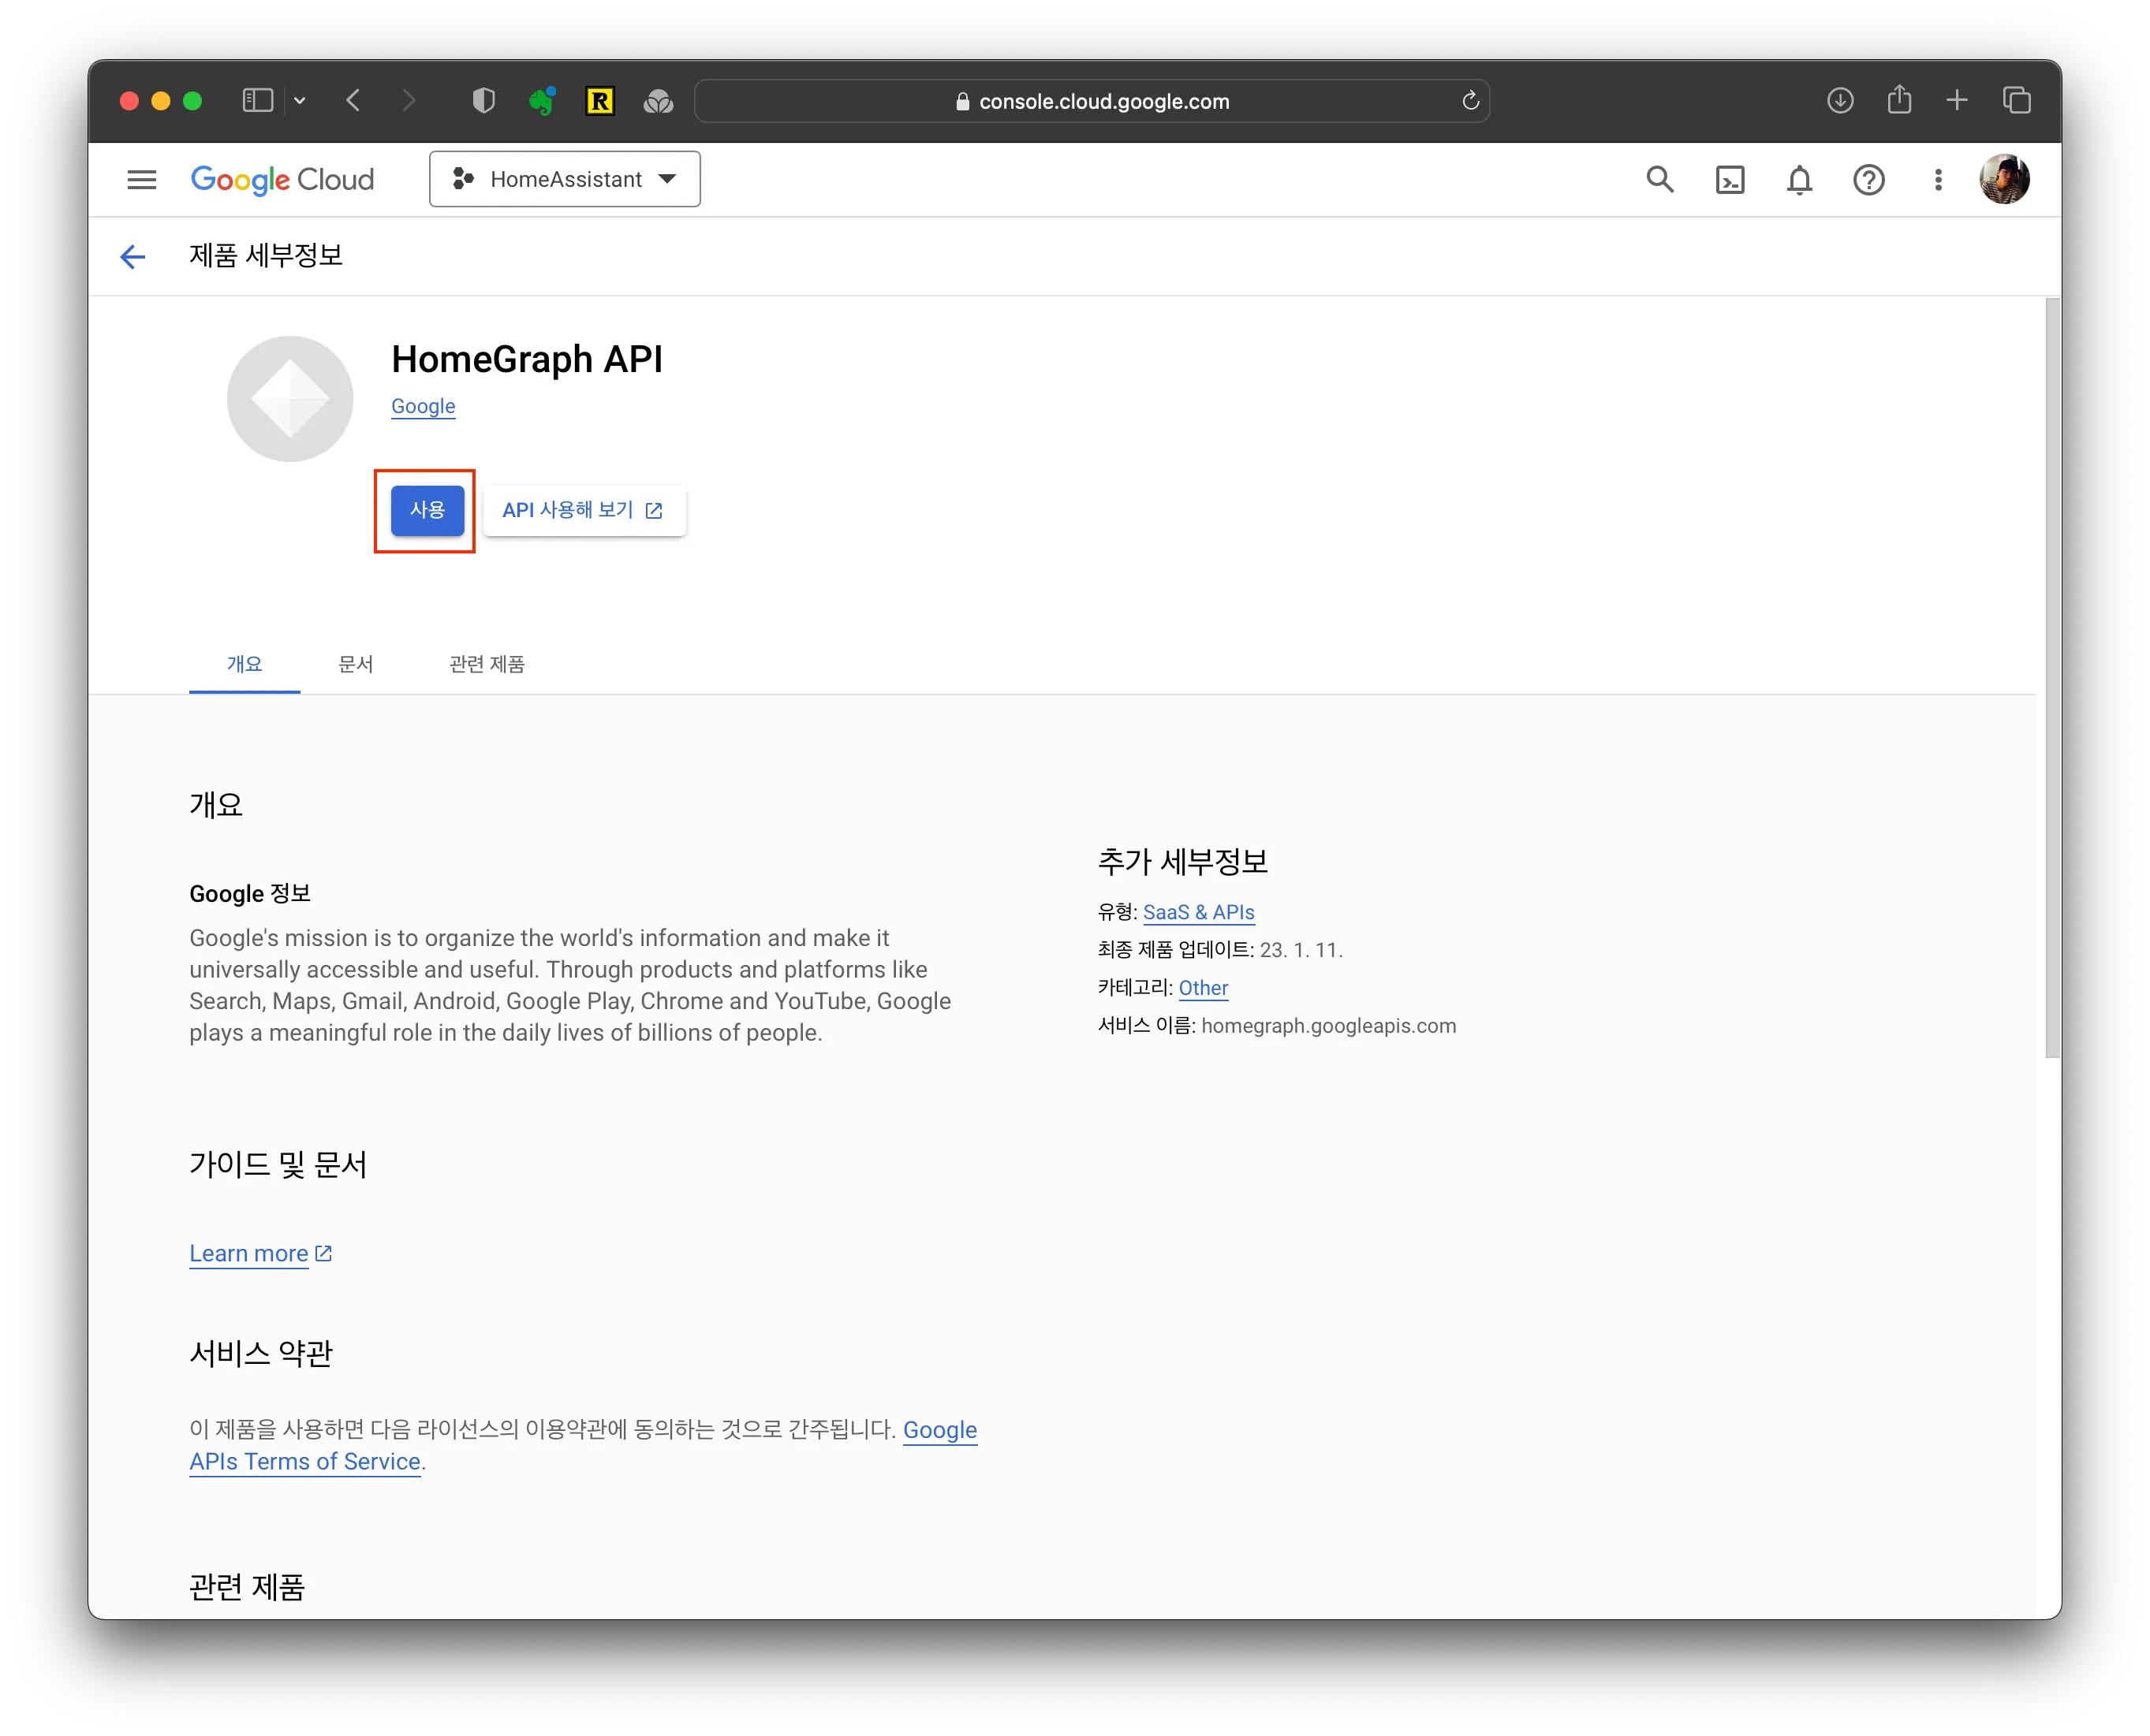Screen dimensions: 2150x1736
Task: Go back using the blue arrow
Action: coord(133,257)
